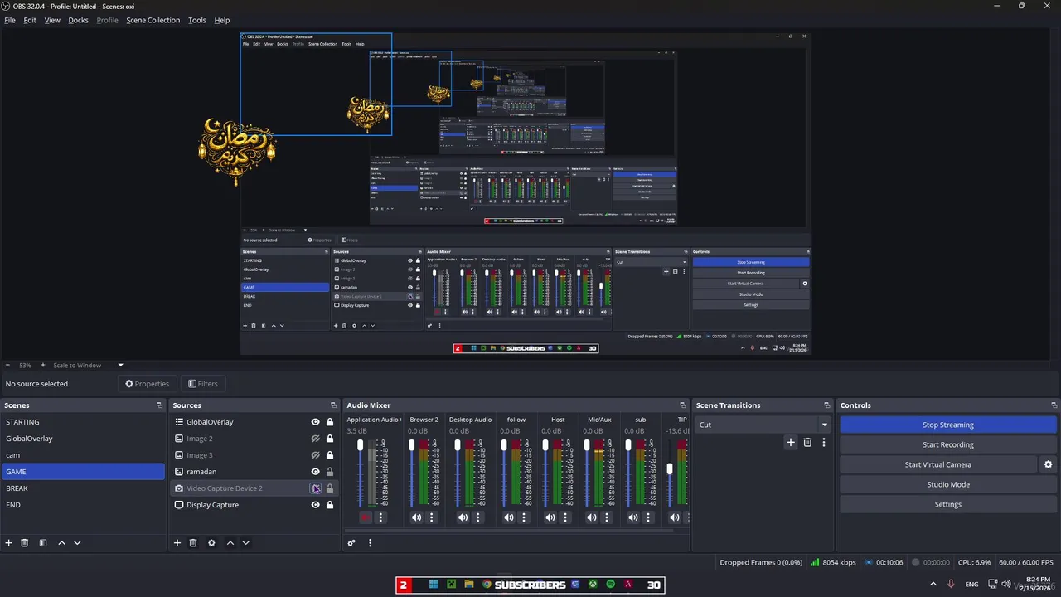The height and width of the screenshot is (597, 1061).
Task: Open Host channel options menu
Action: pos(565,517)
